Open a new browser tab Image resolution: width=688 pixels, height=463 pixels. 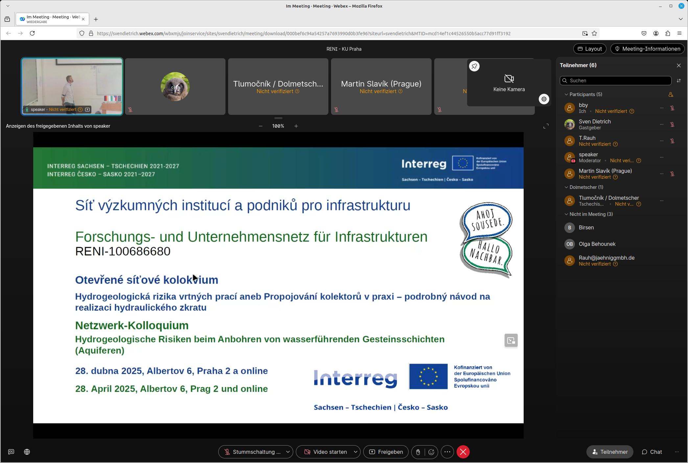click(x=96, y=19)
